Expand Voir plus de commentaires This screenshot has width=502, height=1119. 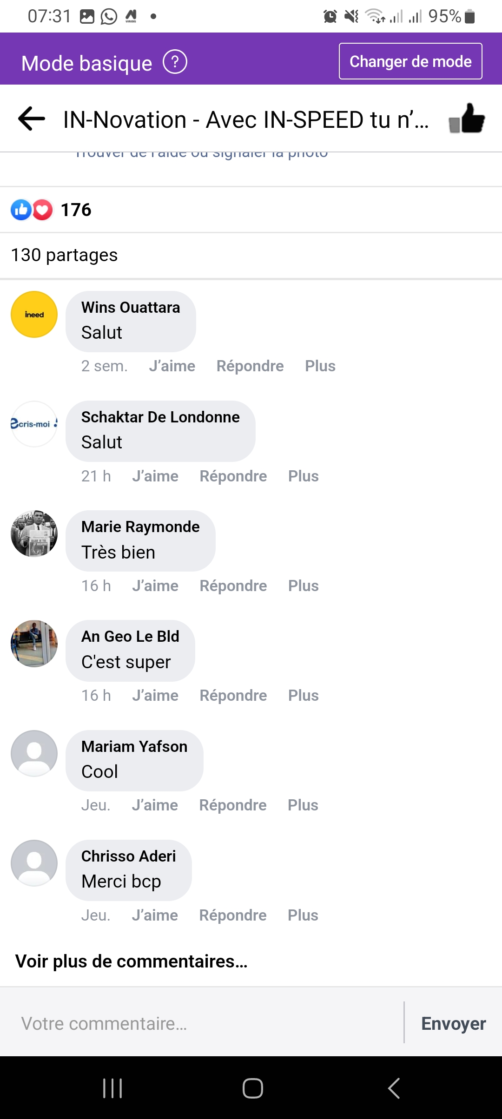(x=132, y=961)
